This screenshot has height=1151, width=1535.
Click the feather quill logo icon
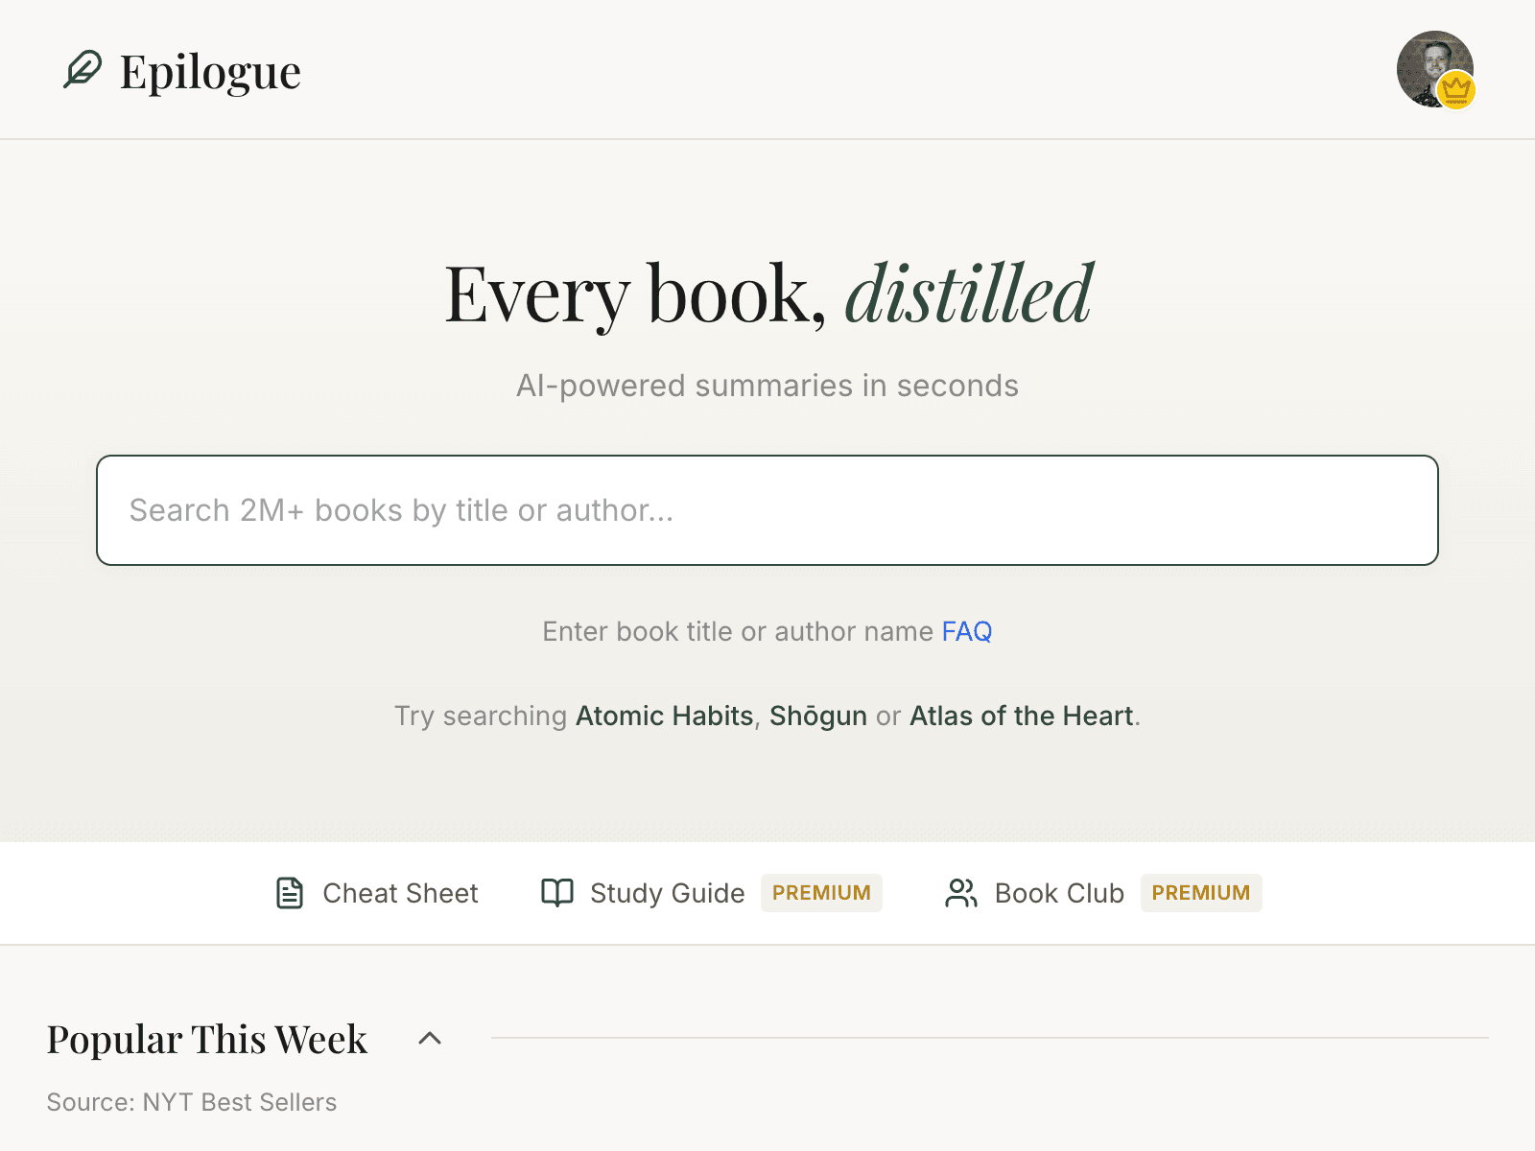pyautogui.click(x=84, y=69)
